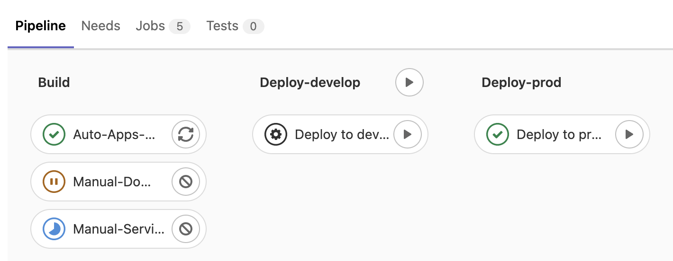Click the Deploy-develop stage heading
The image size is (673, 261).
310,83
